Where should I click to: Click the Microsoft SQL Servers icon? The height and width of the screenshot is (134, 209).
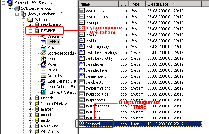[10, 3]
